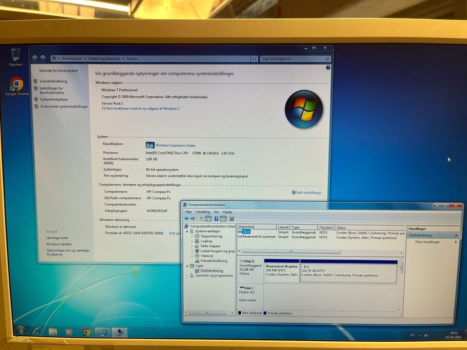Open the Filer menu

[x=189, y=212]
